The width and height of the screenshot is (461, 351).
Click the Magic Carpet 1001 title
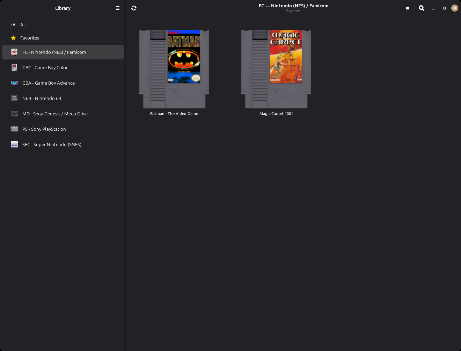click(276, 114)
